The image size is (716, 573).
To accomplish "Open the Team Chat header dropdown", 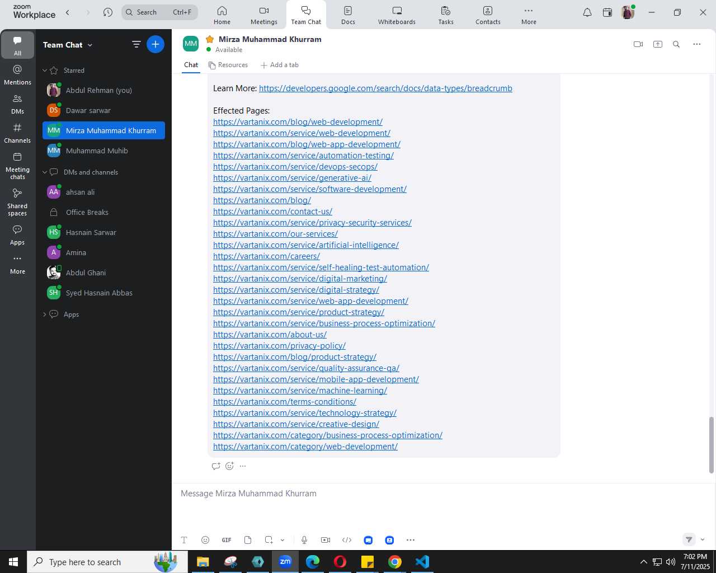I will click(x=68, y=45).
